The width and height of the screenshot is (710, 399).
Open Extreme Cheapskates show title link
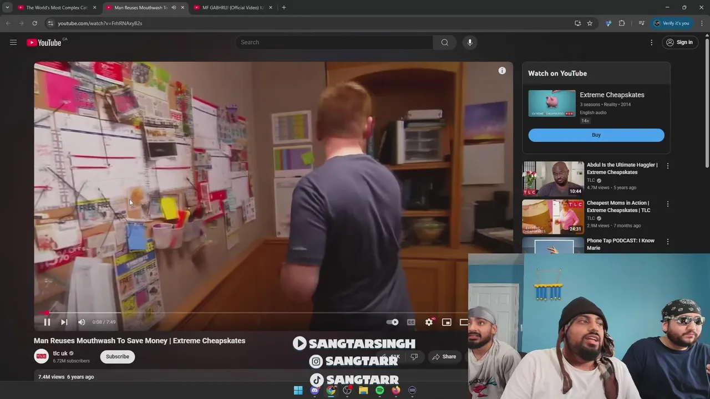tap(612, 95)
